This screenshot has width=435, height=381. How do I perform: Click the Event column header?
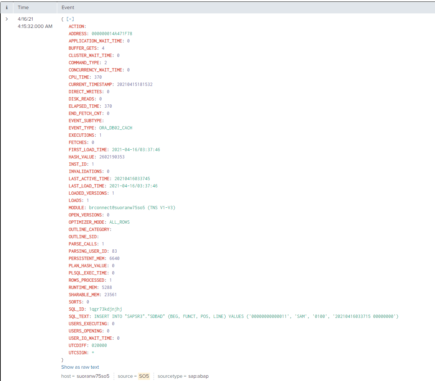click(67, 7)
